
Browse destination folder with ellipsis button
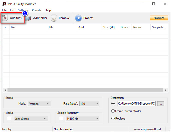[161, 104]
